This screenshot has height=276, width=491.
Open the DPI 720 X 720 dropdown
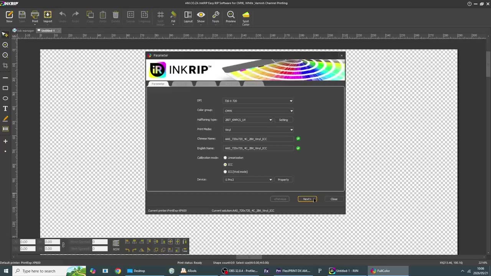point(258,101)
